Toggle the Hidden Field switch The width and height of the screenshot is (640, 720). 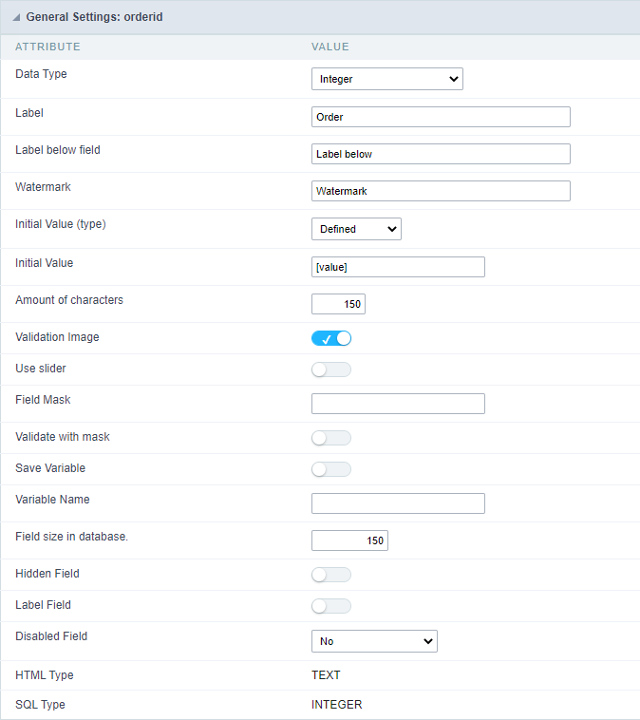pyautogui.click(x=331, y=575)
